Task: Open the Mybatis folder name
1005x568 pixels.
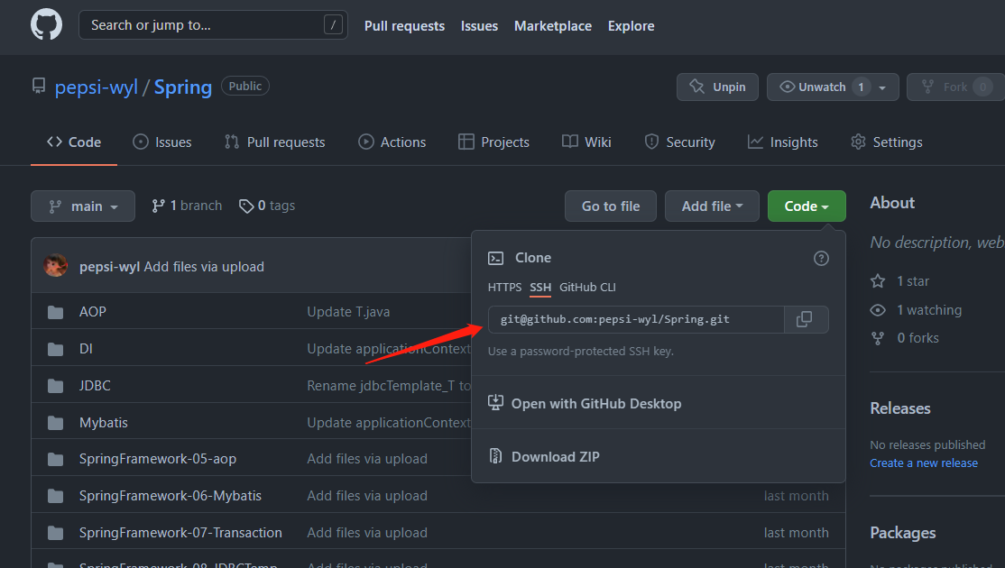Action: (103, 423)
